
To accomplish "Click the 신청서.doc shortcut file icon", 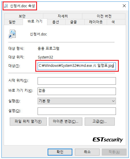I will [12, 34].
